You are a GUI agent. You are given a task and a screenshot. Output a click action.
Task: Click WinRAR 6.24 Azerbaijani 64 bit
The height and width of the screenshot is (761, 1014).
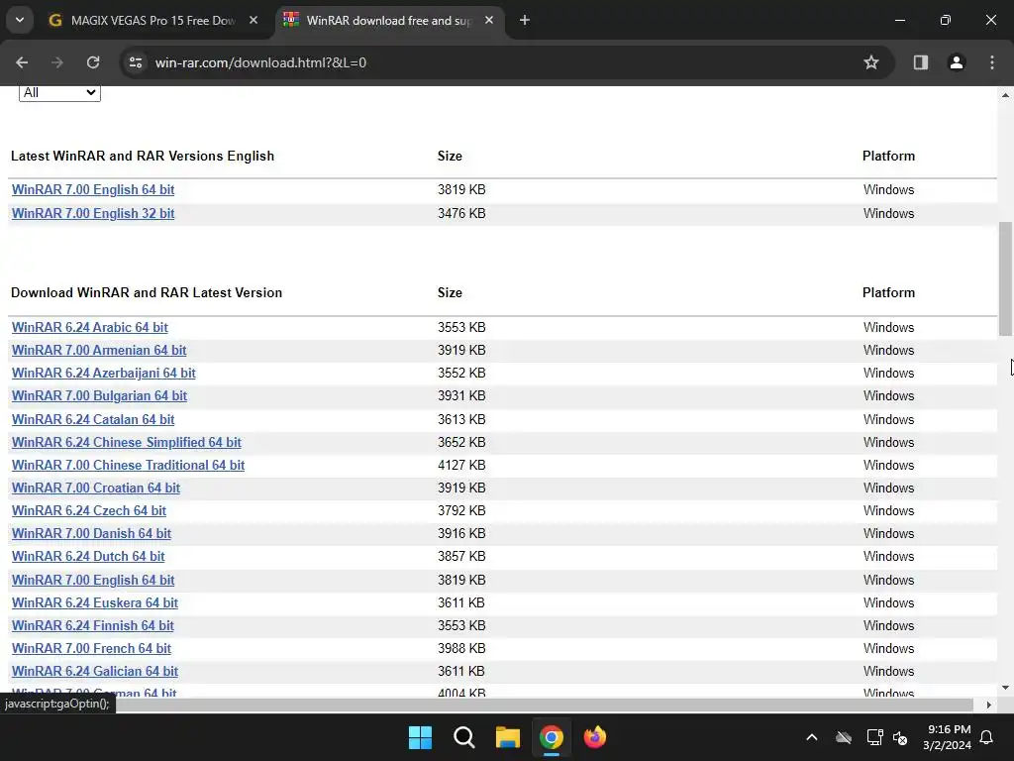(x=103, y=374)
